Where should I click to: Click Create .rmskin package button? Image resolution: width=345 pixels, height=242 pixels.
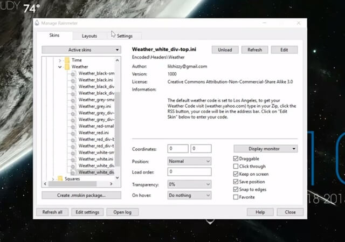point(81,195)
